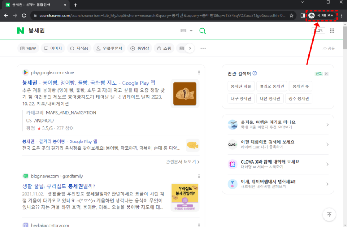Switch to the 이미지 tab
347x227 pixels.
click(53, 48)
